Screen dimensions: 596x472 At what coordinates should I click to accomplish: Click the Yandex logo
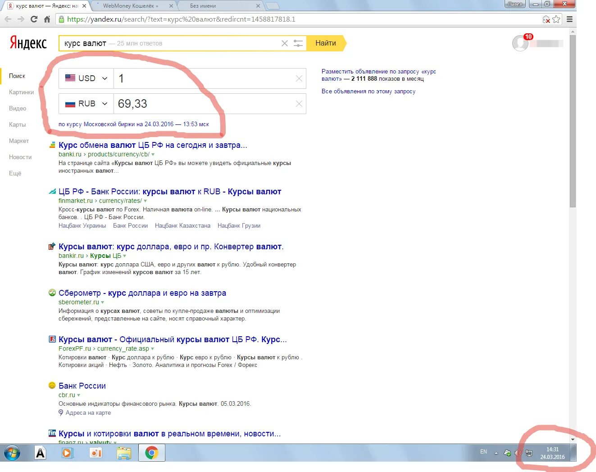coord(28,43)
